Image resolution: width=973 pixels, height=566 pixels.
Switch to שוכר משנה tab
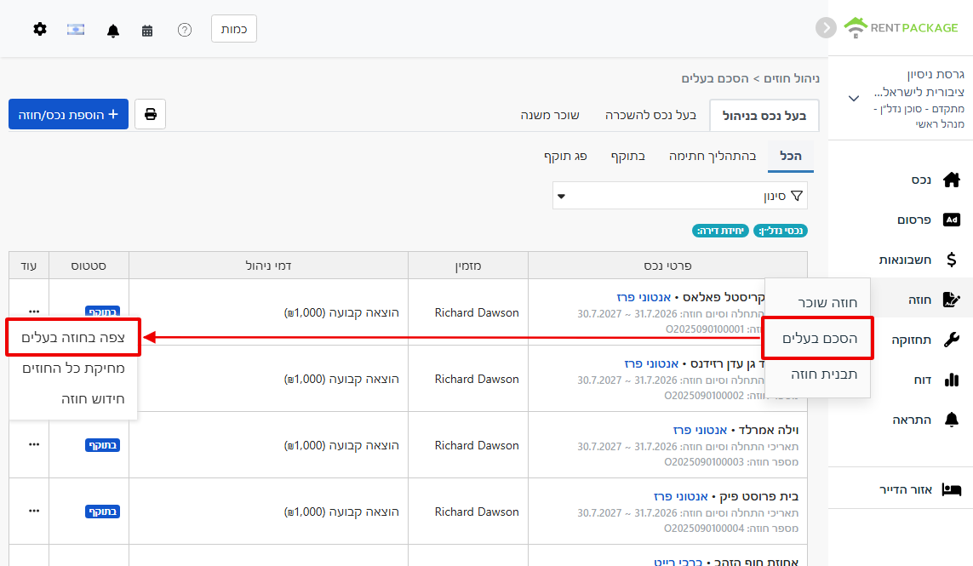coord(550,115)
